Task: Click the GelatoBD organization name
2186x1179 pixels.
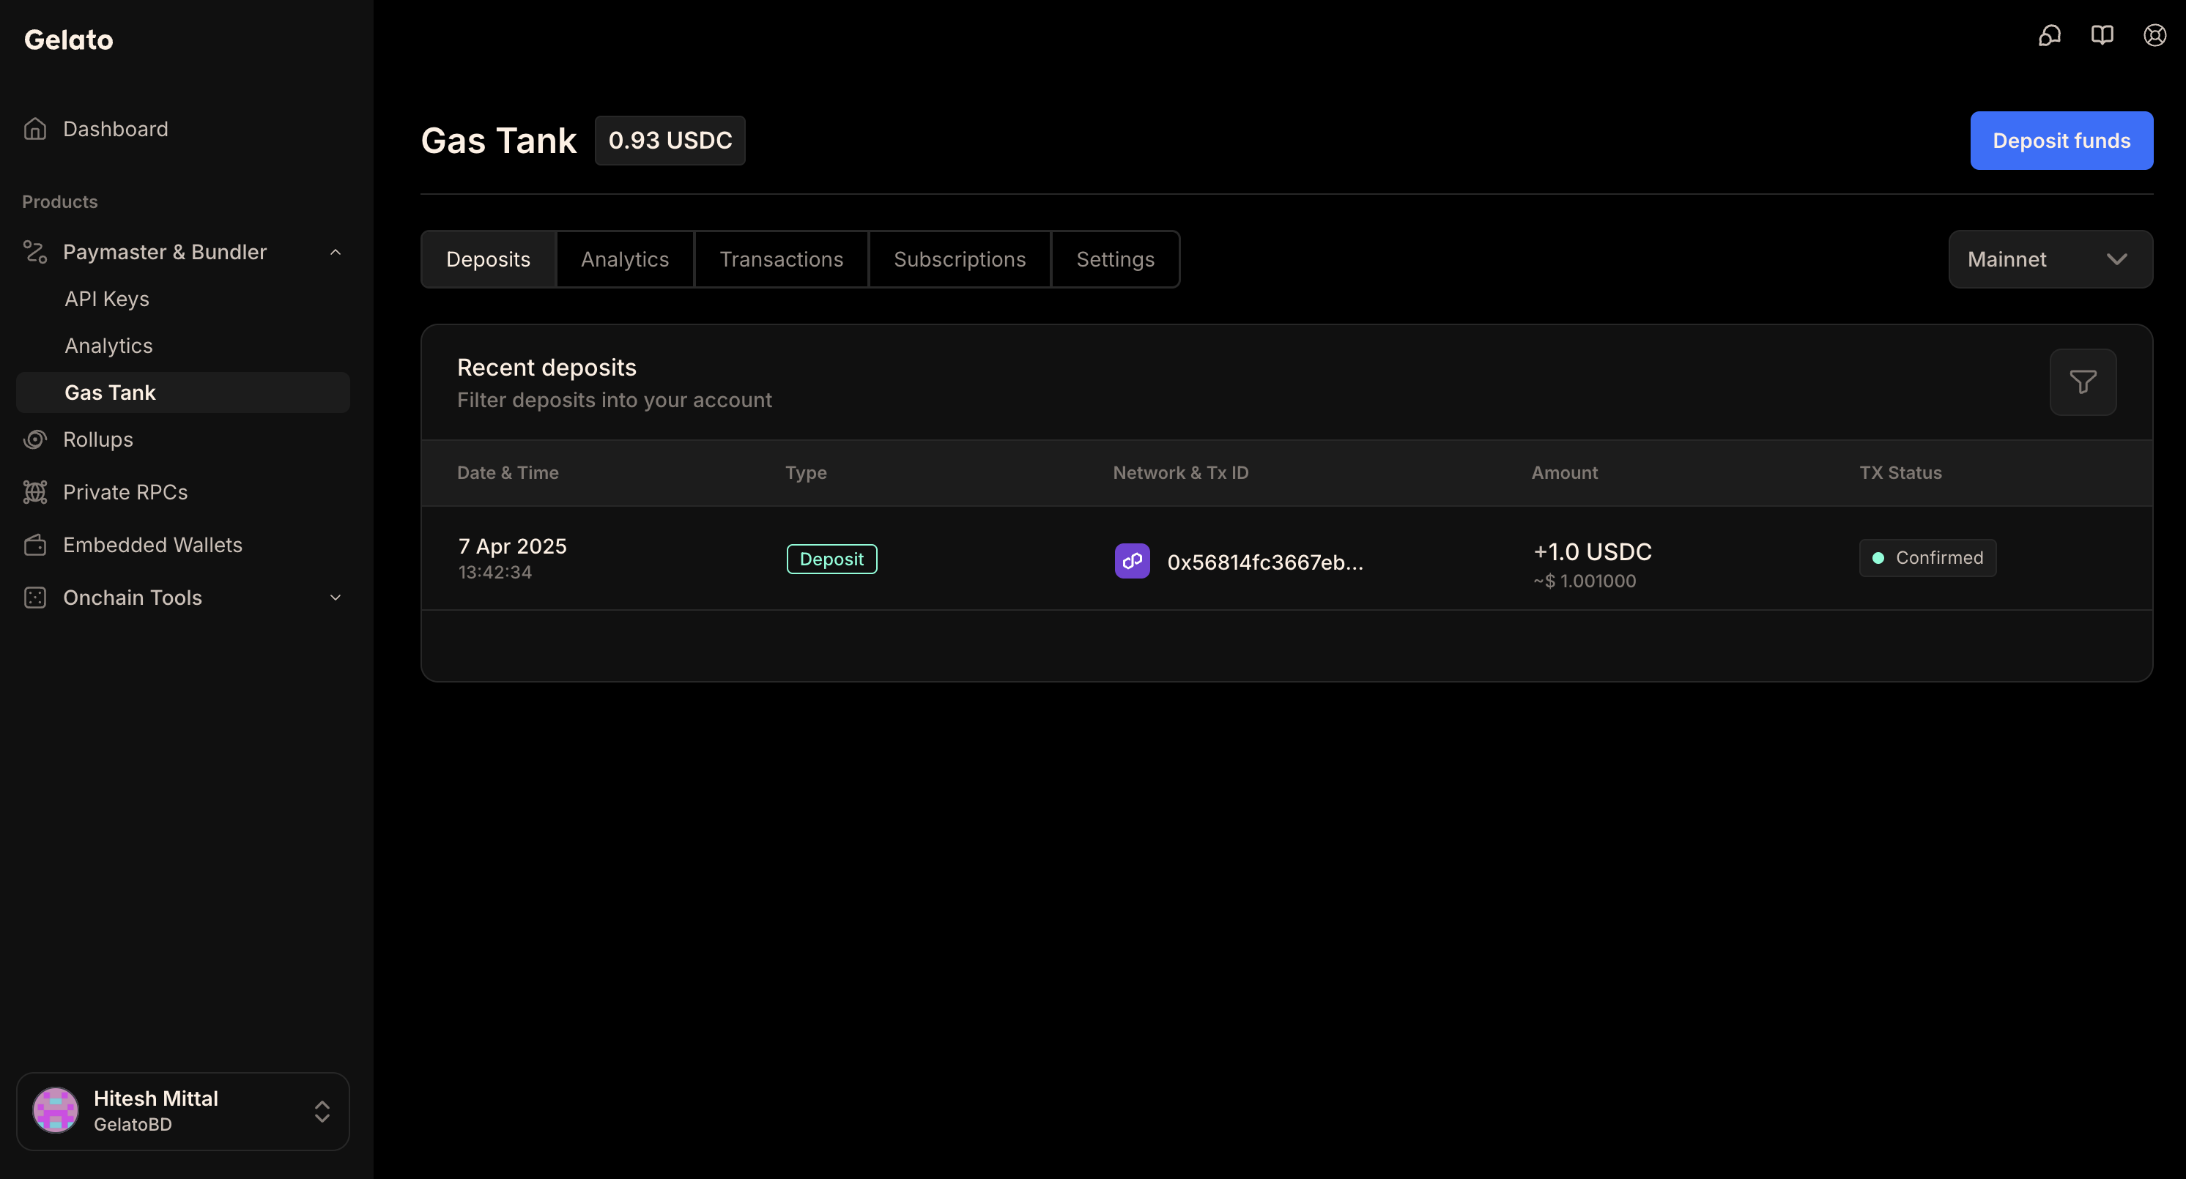Action: tap(133, 1125)
